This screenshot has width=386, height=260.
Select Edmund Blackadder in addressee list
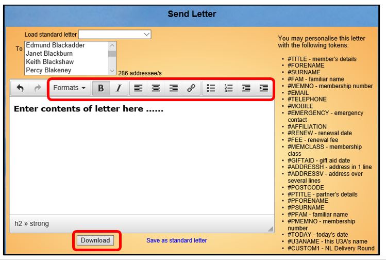55,45
